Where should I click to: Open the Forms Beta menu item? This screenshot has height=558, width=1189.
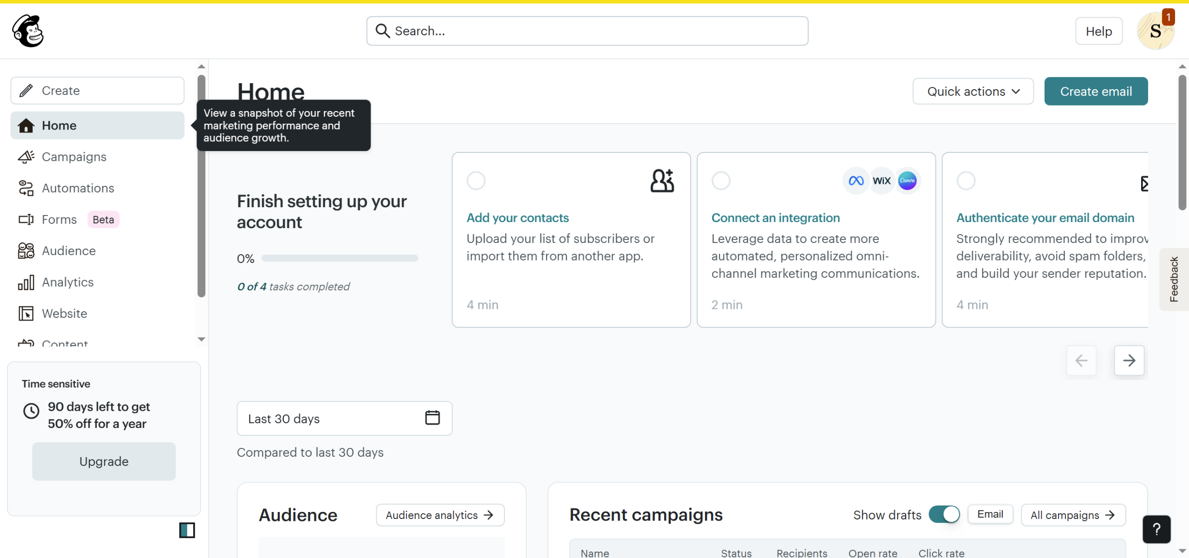click(x=59, y=220)
